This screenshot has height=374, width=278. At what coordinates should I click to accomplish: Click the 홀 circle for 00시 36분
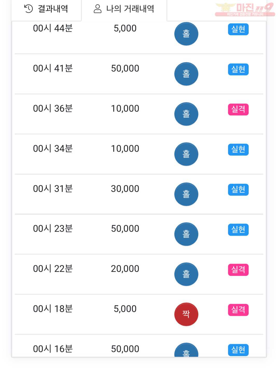coord(186,114)
